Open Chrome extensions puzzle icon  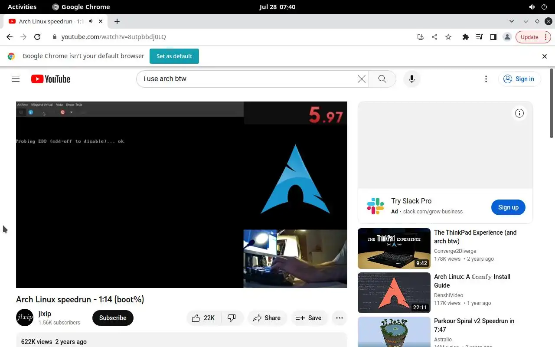[465, 37]
